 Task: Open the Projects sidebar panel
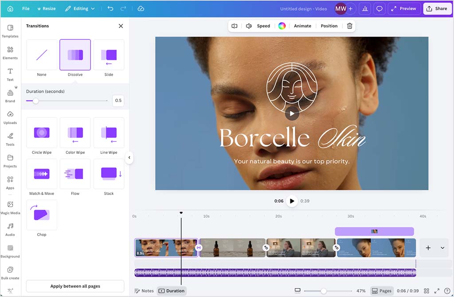coord(10,161)
